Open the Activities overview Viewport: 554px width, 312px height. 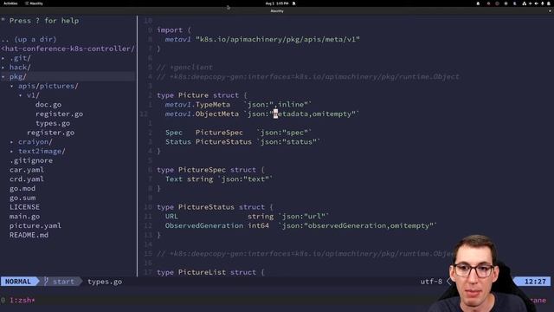pos(10,3)
